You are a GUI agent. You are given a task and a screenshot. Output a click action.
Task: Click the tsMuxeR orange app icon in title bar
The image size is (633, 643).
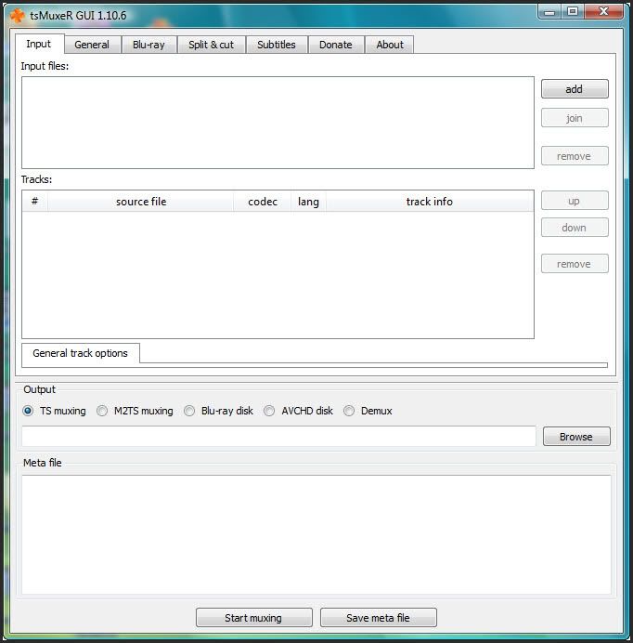(x=18, y=16)
